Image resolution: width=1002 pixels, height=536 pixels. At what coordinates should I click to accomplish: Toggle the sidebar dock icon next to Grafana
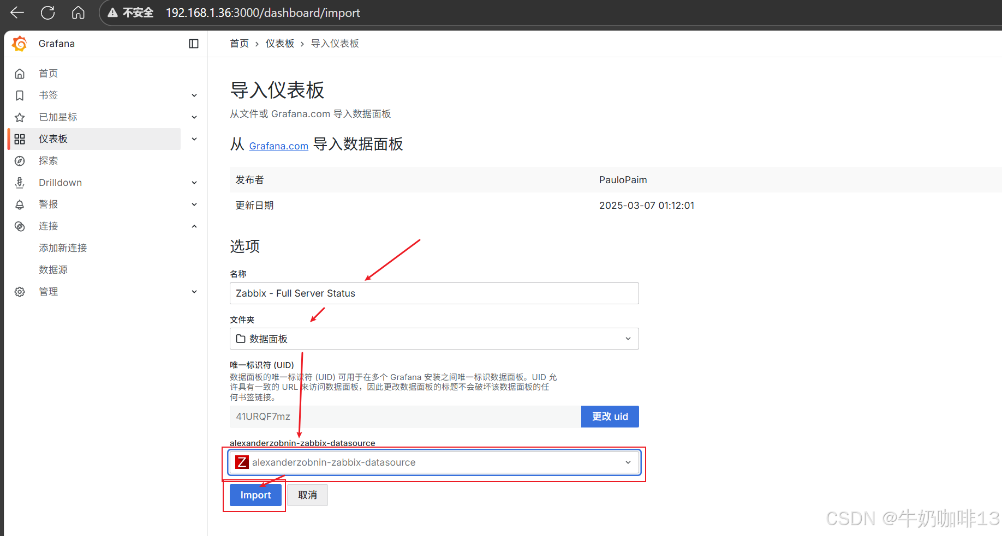(194, 44)
